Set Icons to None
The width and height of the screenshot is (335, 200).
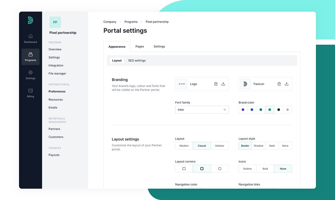[283, 169]
